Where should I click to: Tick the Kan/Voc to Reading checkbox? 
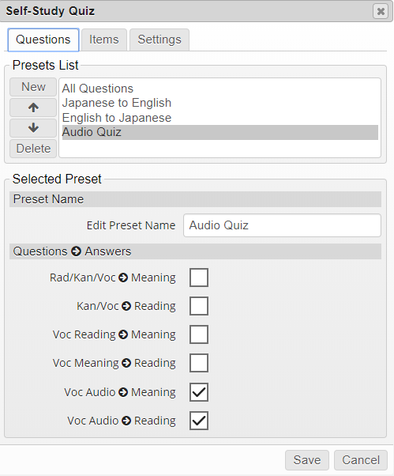199,306
